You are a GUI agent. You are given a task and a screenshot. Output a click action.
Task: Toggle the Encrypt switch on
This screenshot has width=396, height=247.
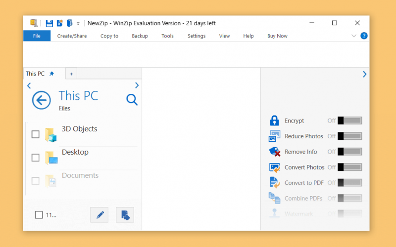[x=350, y=121]
